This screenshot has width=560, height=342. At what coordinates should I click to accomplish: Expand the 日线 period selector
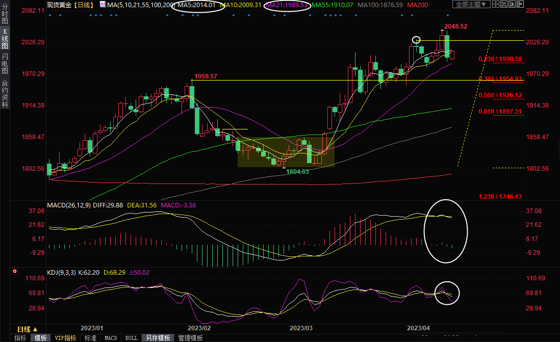[x=31, y=329]
